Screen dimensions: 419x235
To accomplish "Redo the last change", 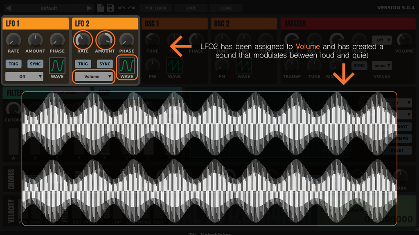I will click(131, 8).
